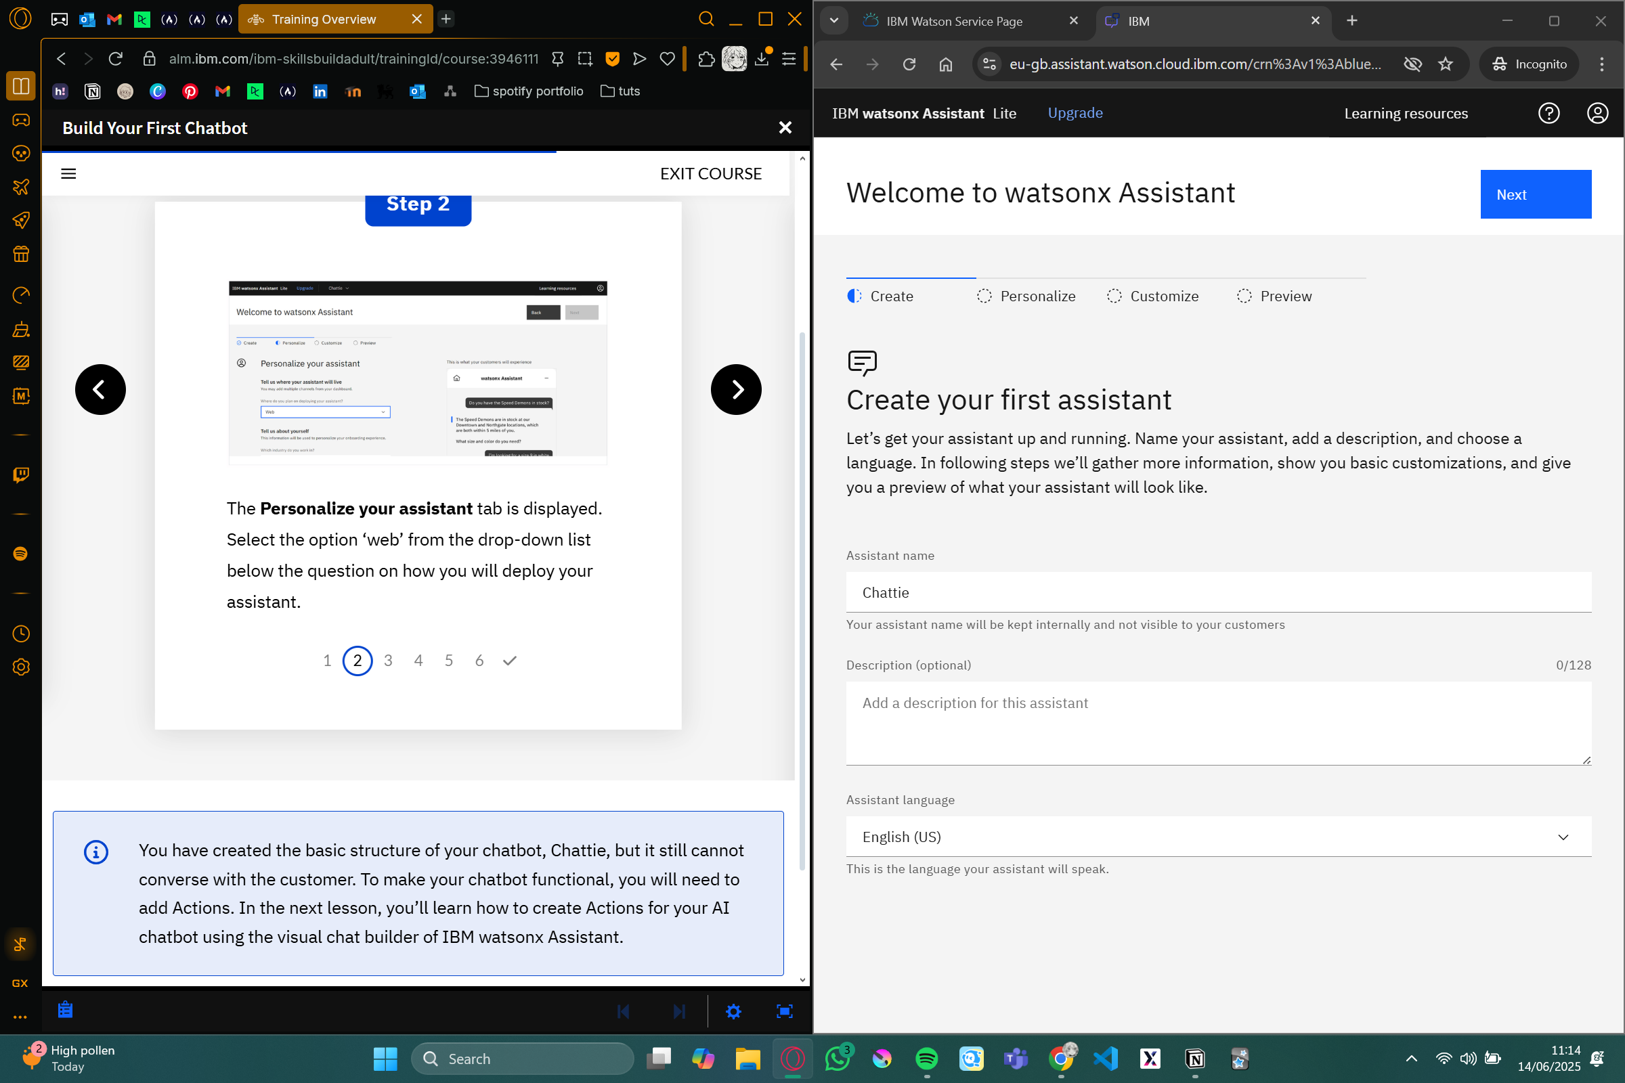This screenshot has height=1083, width=1625.
Task: Click the course settings gear icon
Action: coord(733,1011)
